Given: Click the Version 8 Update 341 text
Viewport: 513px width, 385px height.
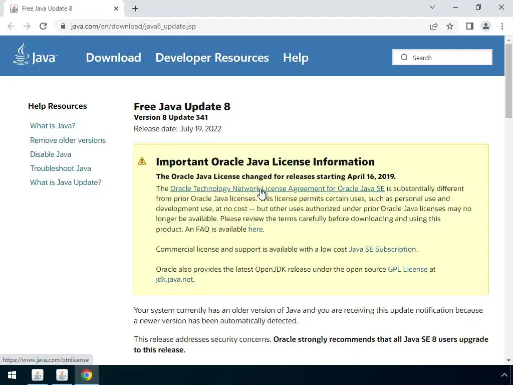Looking at the screenshot, I should tap(170, 117).
